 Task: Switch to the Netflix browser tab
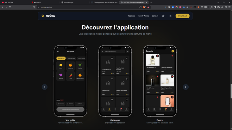coord(39,2)
